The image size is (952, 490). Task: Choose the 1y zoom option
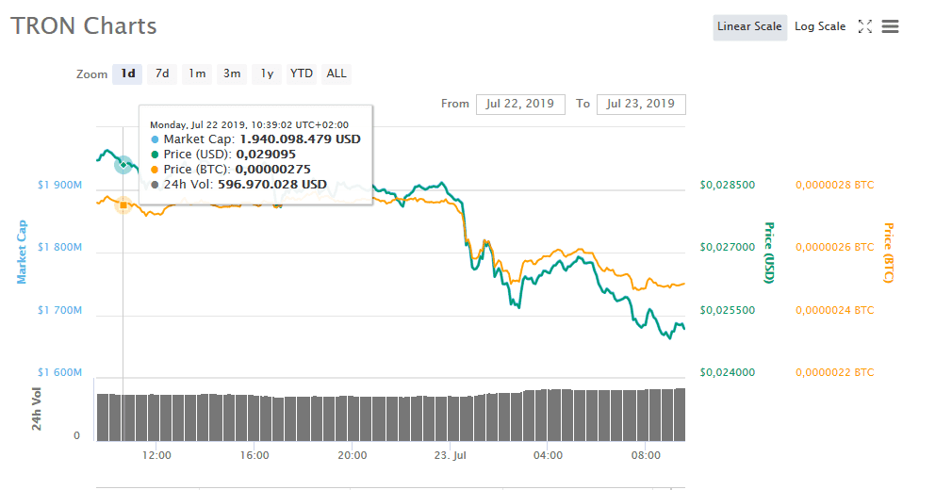268,73
